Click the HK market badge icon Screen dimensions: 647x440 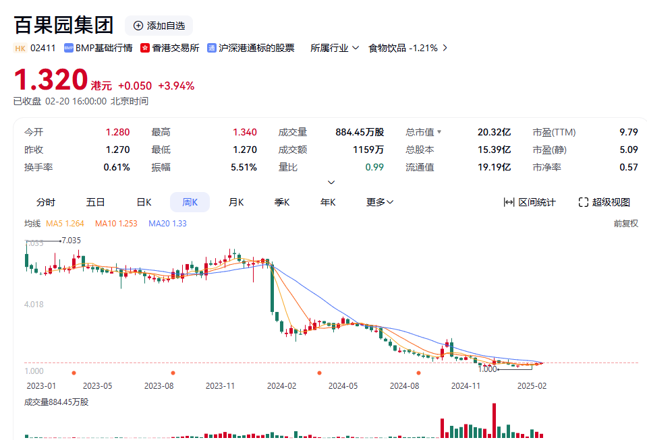(x=20, y=49)
